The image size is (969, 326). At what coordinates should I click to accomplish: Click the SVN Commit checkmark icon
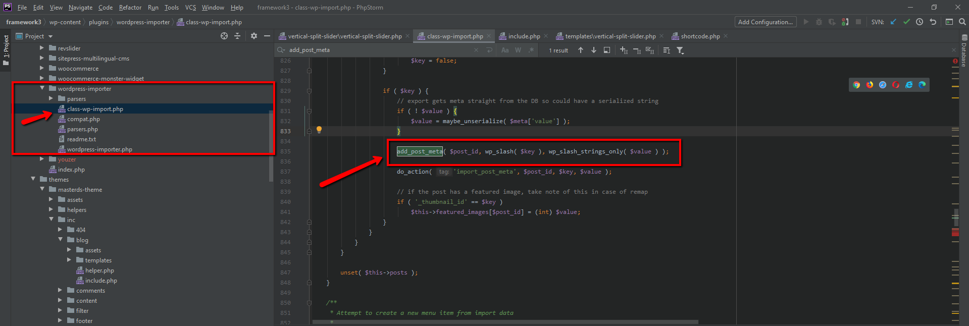(906, 22)
